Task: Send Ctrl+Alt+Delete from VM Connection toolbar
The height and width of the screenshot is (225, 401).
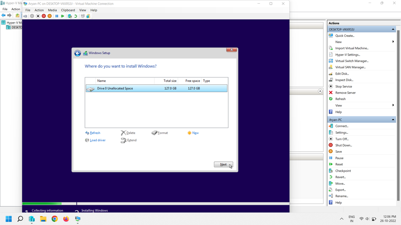Action: [x=25, y=16]
